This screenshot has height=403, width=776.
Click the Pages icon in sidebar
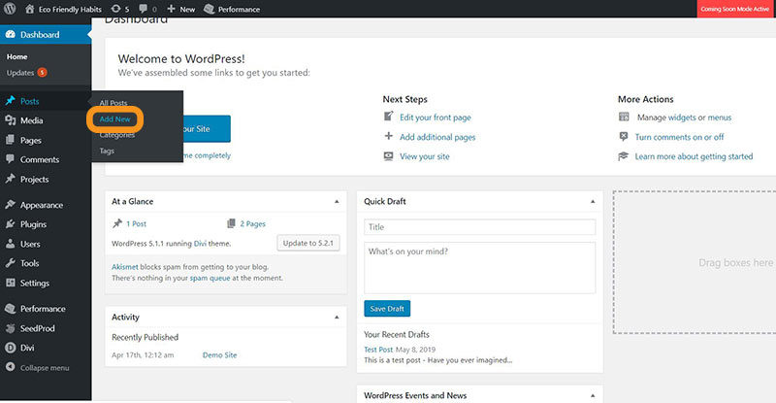pos(10,140)
